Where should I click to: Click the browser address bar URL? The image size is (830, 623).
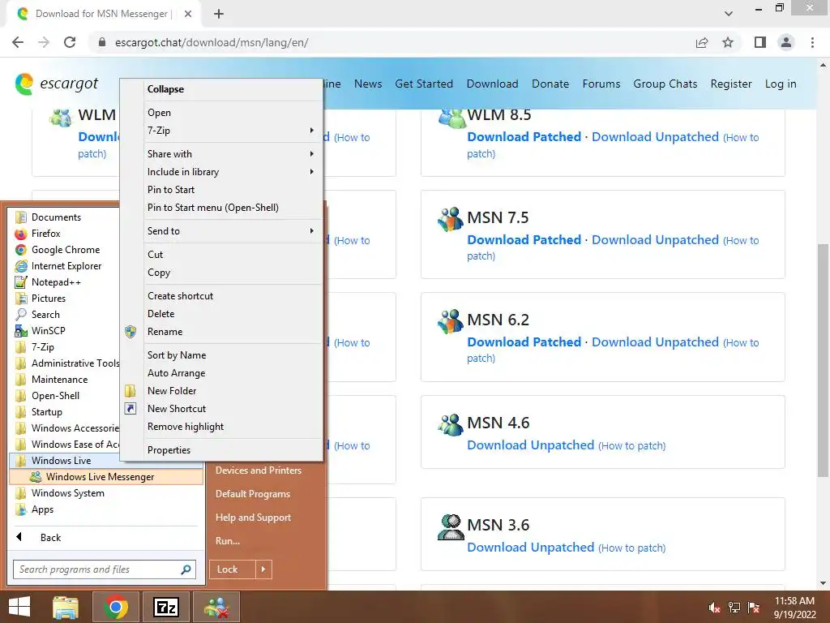212,42
